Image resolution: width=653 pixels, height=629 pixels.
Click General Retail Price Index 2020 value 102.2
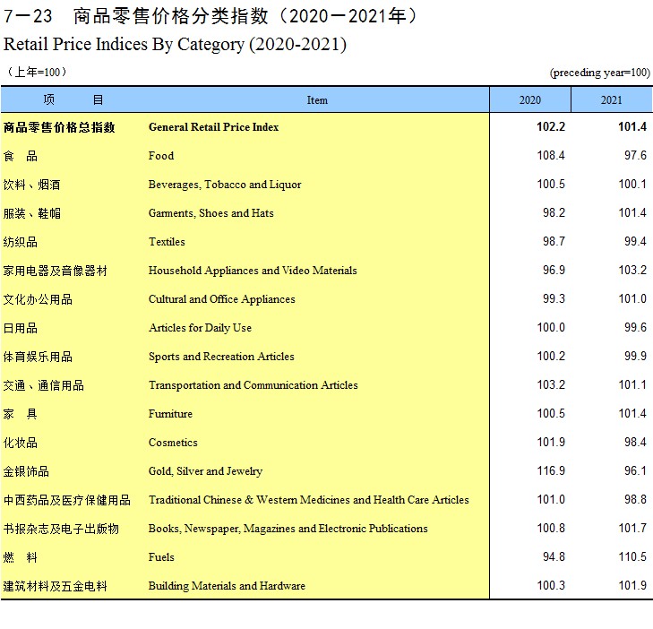551,126
